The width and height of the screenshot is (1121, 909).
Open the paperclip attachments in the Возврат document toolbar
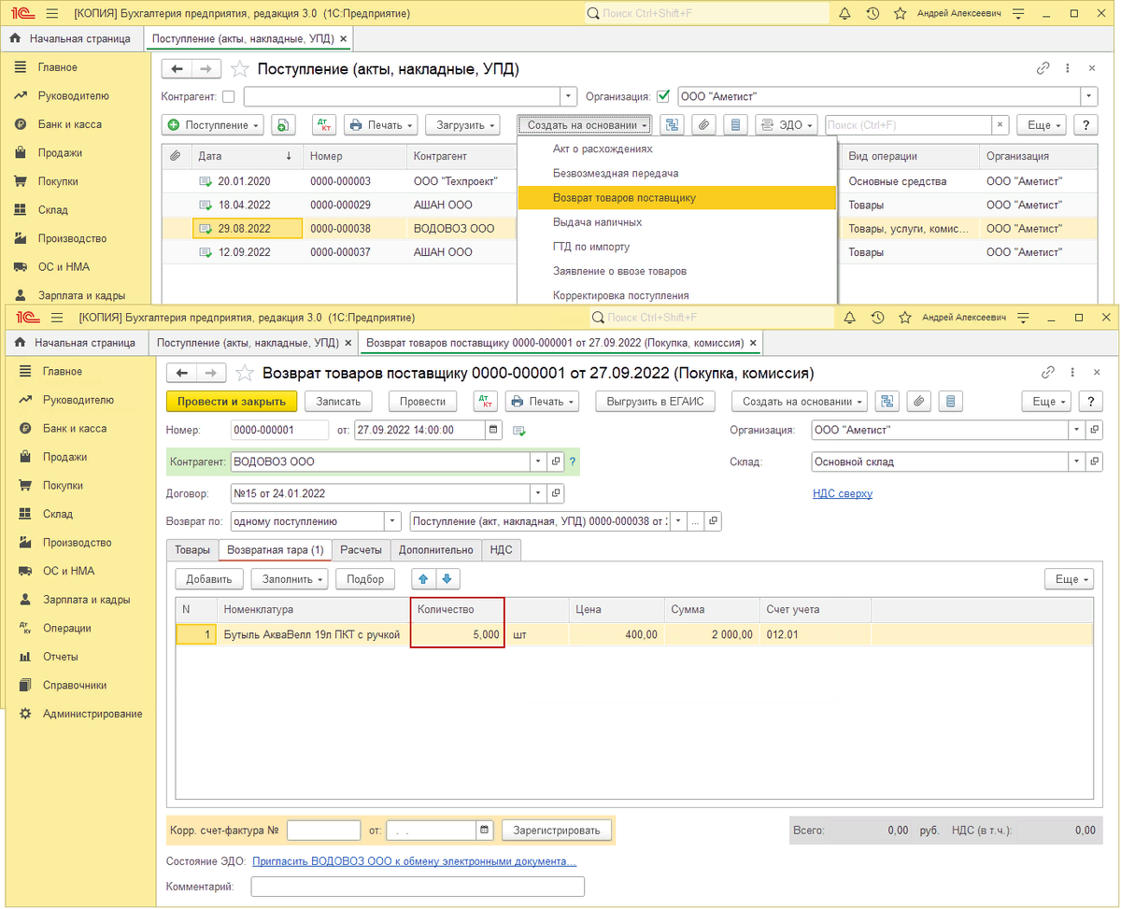[x=919, y=401]
